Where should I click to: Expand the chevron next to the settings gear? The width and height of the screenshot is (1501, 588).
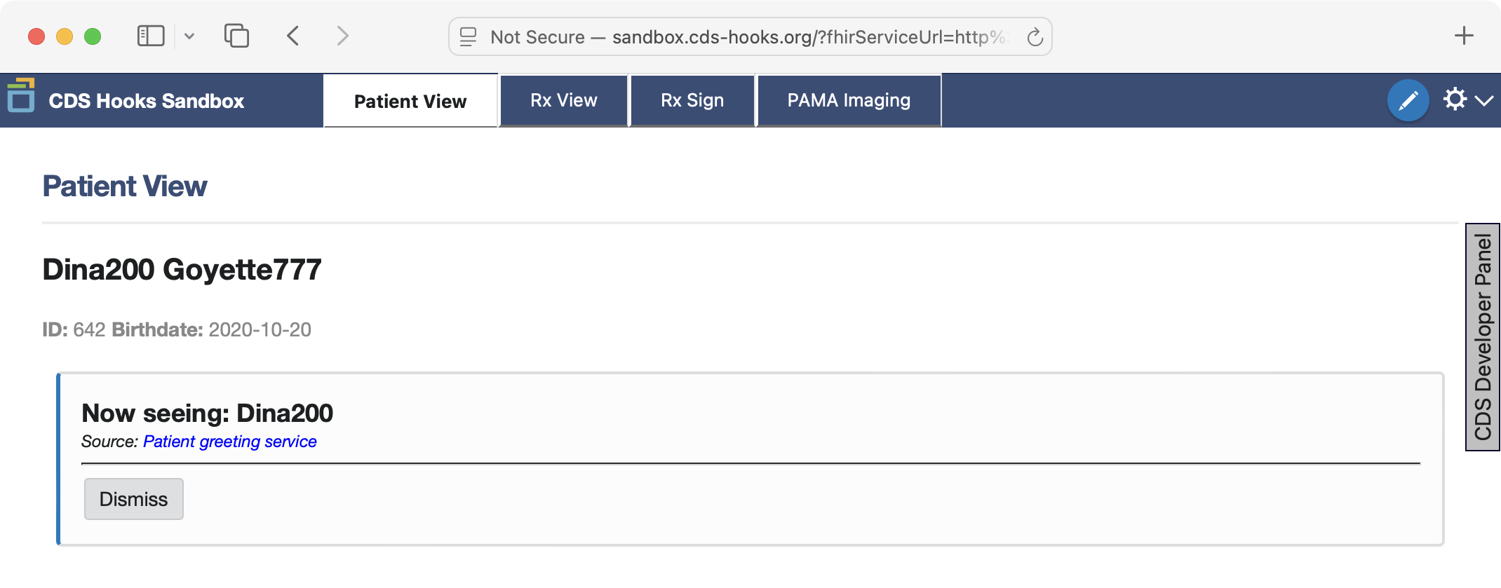click(x=1484, y=101)
